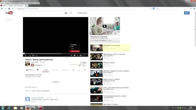Toggle subtitles icon in player controls
The image size is (196, 110).
(x=71, y=55)
